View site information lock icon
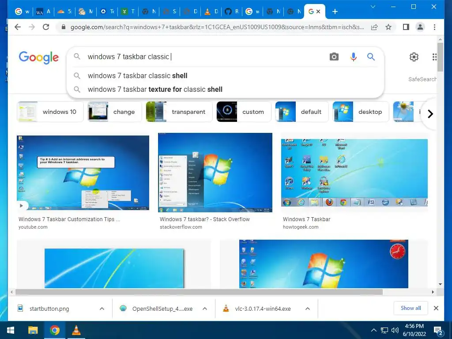 [64, 27]
